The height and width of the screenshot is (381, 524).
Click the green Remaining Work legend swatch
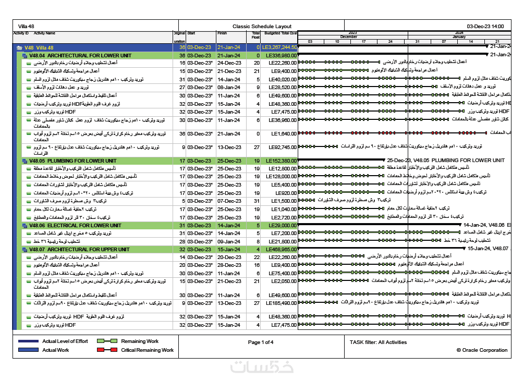(107, 341)
